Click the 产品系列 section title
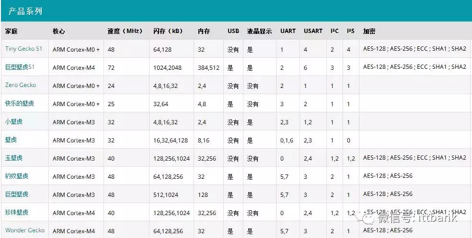Image resolution: width=472 pixels, height=238 pixels. pos(25,11)
